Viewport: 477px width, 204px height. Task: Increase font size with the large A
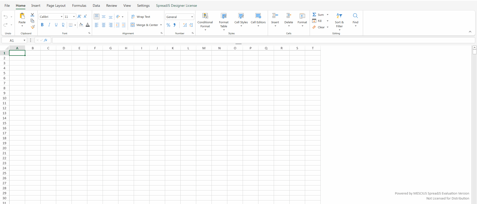click(79, 16)
